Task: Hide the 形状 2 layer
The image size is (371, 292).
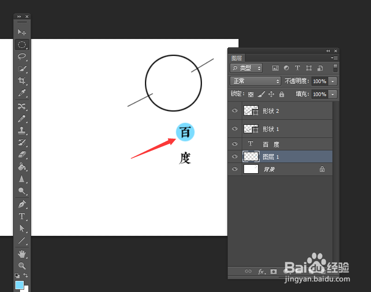Action: 235,110
